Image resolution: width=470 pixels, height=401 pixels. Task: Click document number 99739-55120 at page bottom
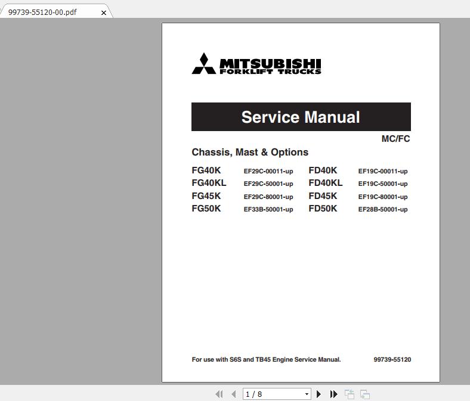pos(392,359)
